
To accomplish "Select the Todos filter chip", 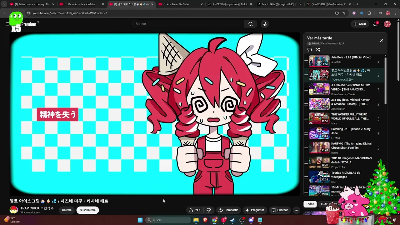I will pos(310,204).
